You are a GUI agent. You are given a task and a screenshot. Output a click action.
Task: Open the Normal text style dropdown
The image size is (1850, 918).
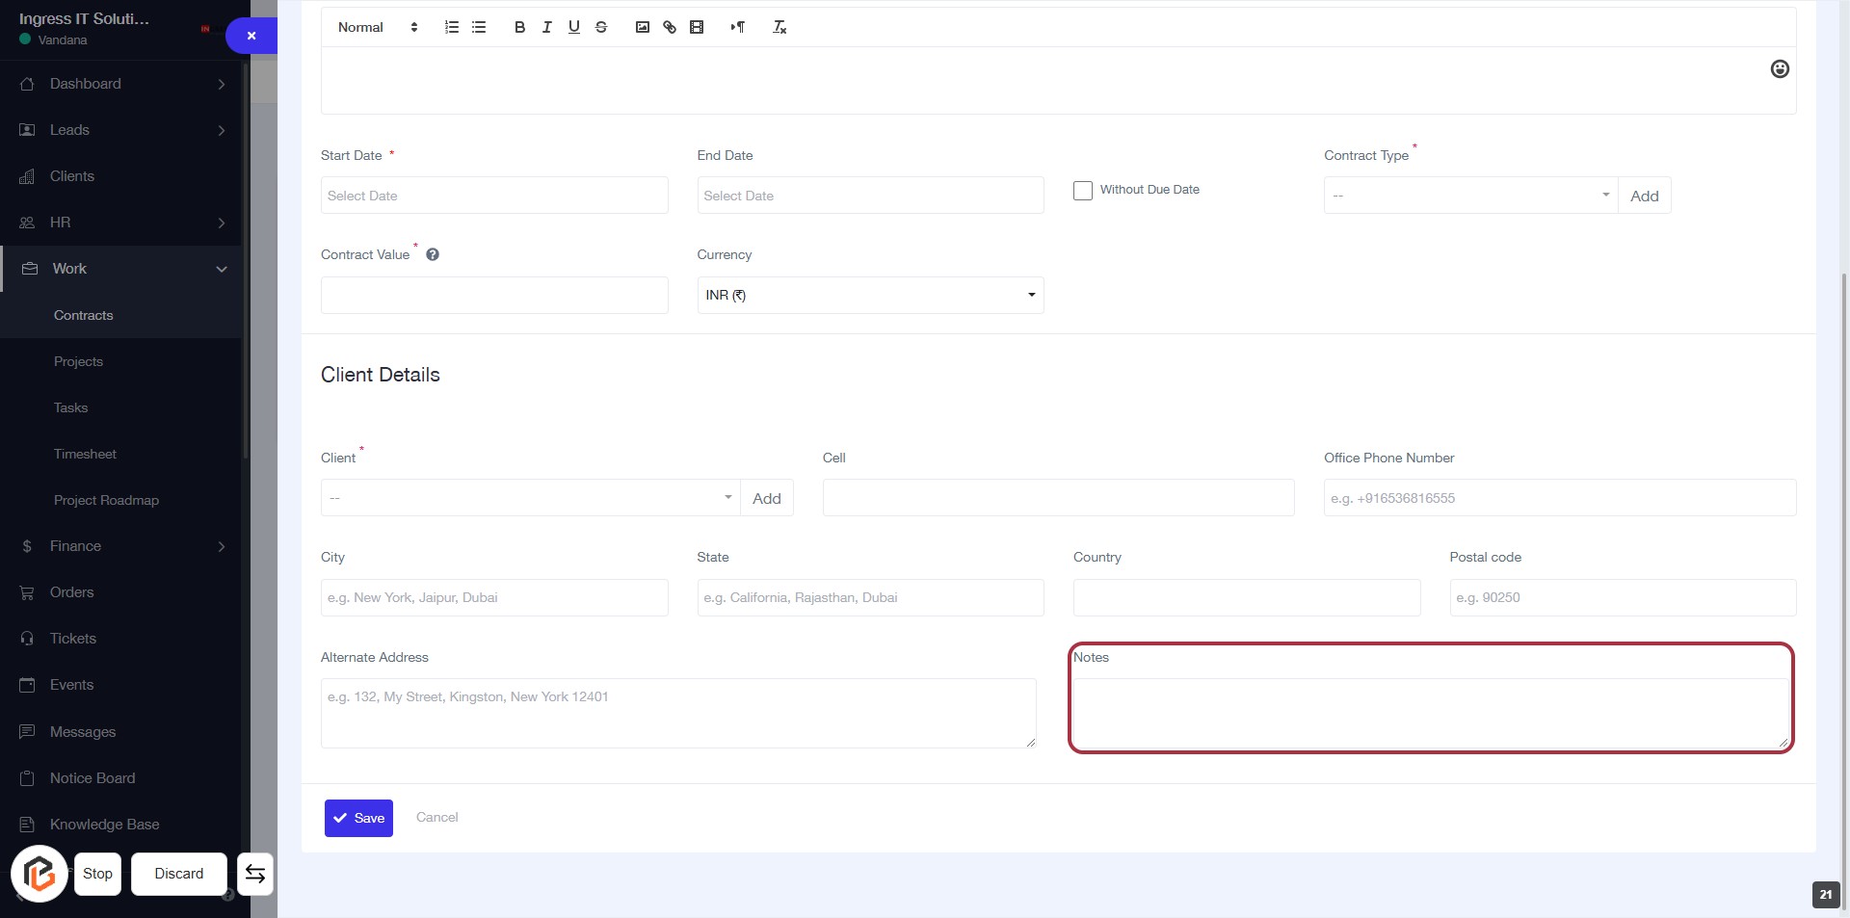(x=377, y=27)
